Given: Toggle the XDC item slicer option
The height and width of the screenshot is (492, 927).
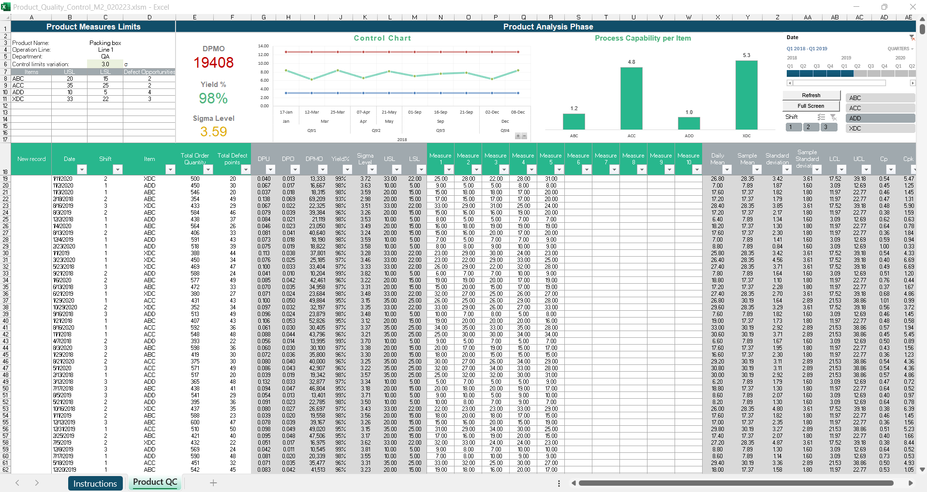Looking at the screenshot, I should point(881,129).
